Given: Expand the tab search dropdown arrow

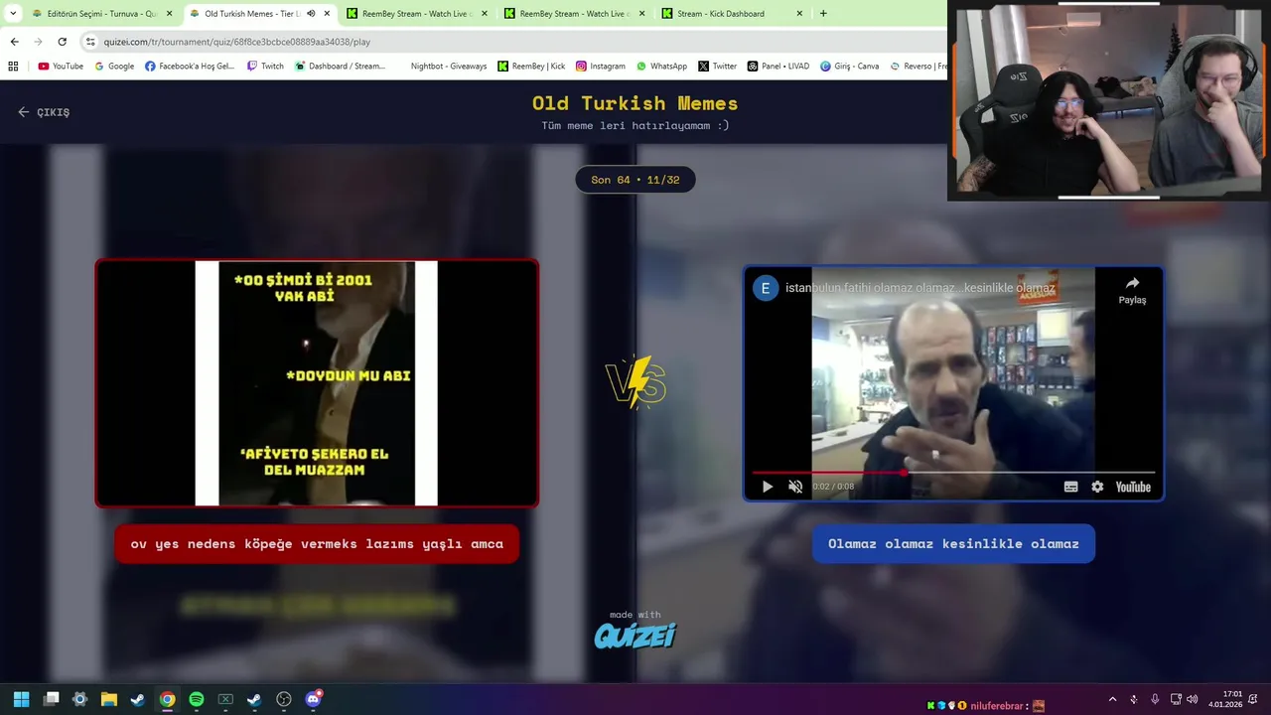Looking at the screenshot, I should point(13,14).
